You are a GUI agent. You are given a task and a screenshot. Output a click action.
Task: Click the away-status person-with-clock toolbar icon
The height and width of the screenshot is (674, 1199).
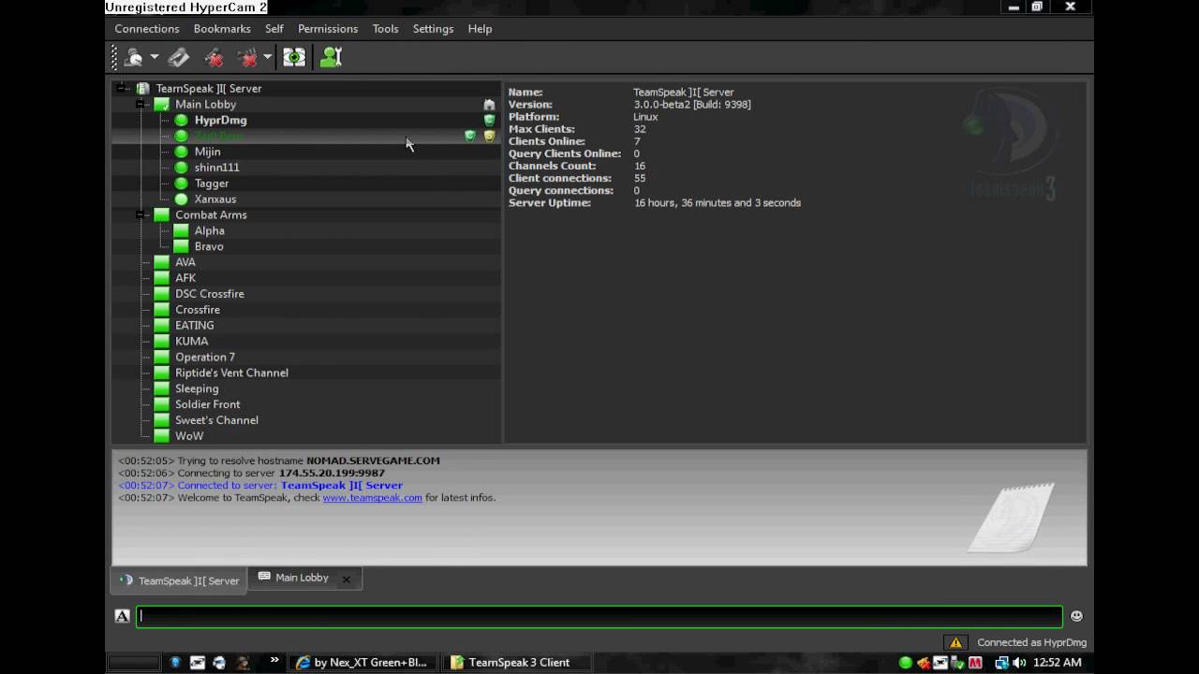click(x=133, y=58)
